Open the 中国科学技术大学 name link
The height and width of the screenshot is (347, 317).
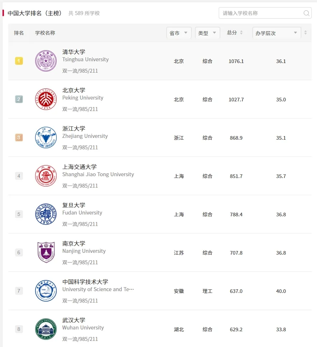tap(85, 282)
